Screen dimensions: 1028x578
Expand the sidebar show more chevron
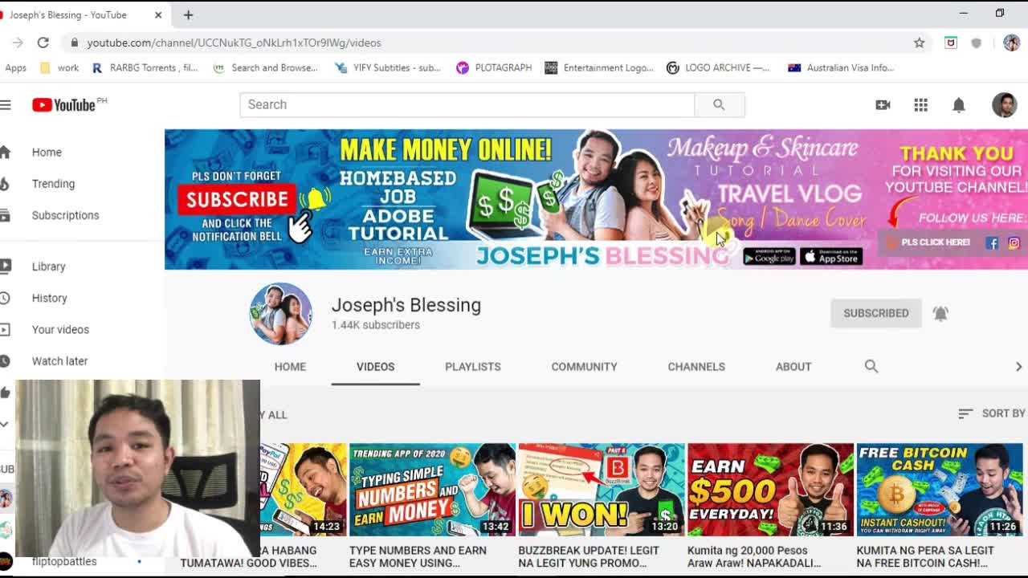coord(5,424)
